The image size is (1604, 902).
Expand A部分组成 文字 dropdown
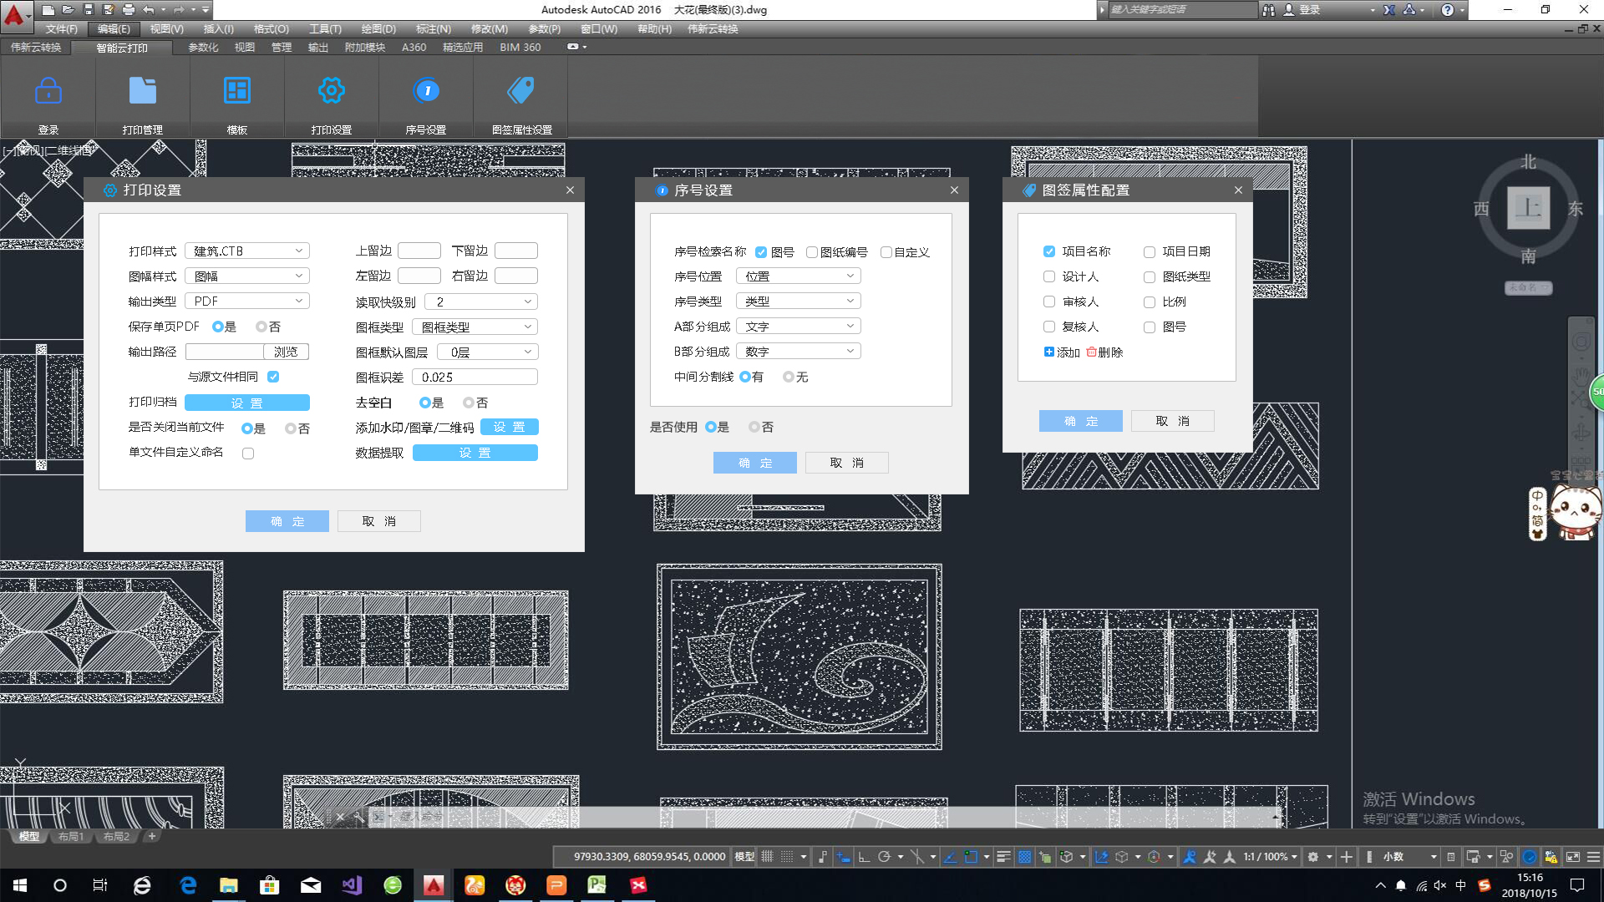point(799,326)
